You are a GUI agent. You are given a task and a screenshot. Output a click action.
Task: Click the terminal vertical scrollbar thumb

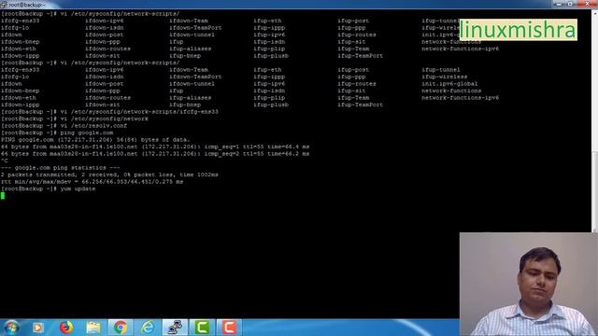point(594,191)
